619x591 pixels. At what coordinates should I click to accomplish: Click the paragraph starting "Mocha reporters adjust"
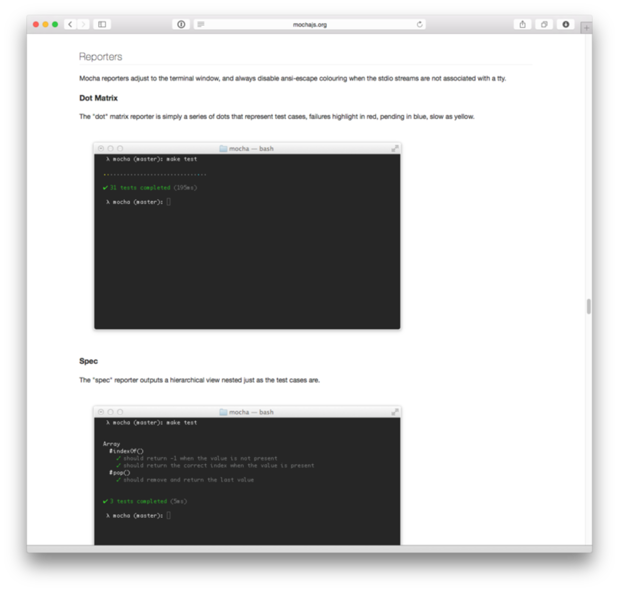(x=292, y=78)
